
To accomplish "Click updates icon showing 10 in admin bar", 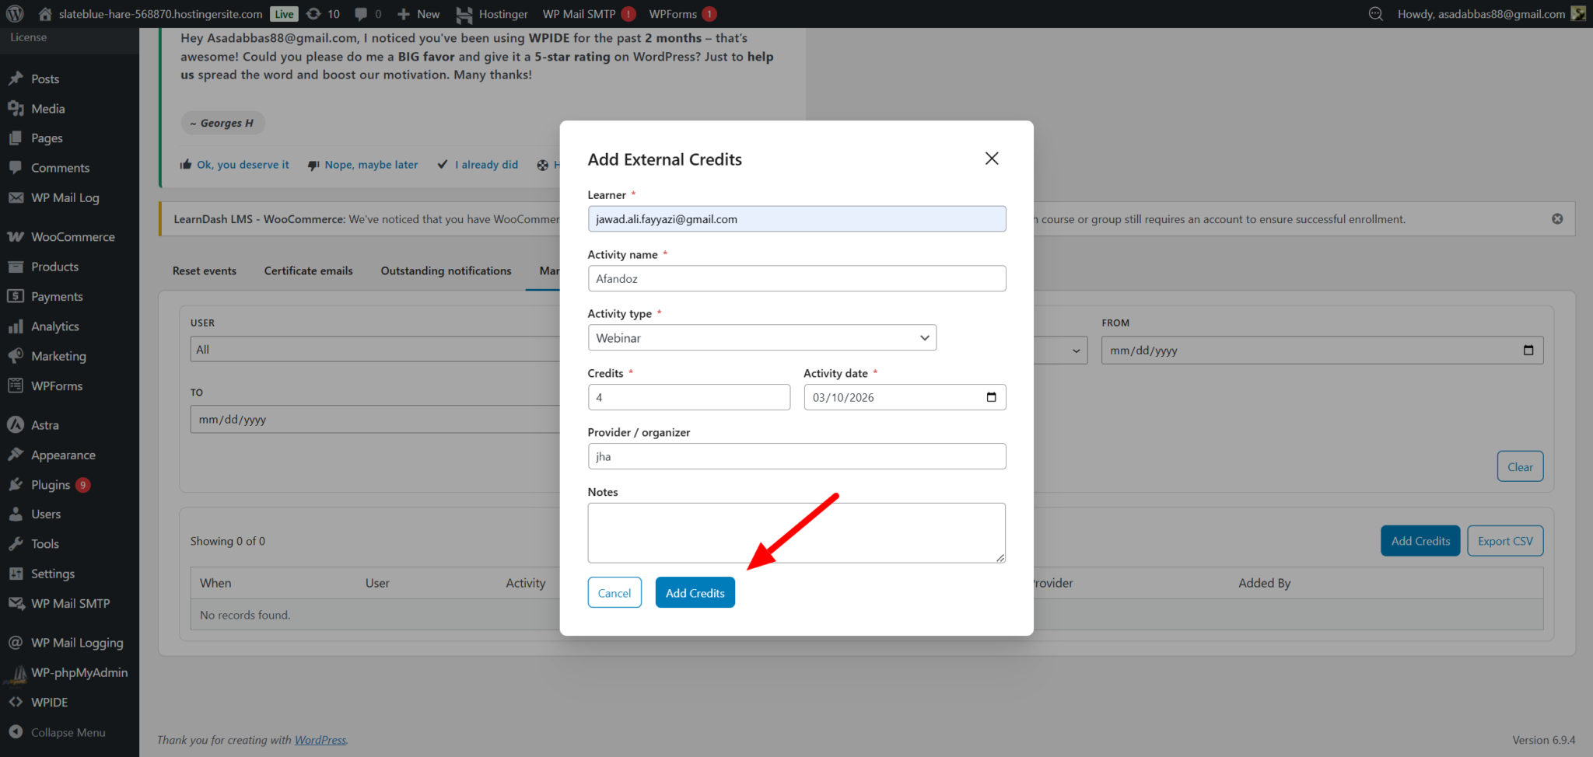I will pos(323,14).
